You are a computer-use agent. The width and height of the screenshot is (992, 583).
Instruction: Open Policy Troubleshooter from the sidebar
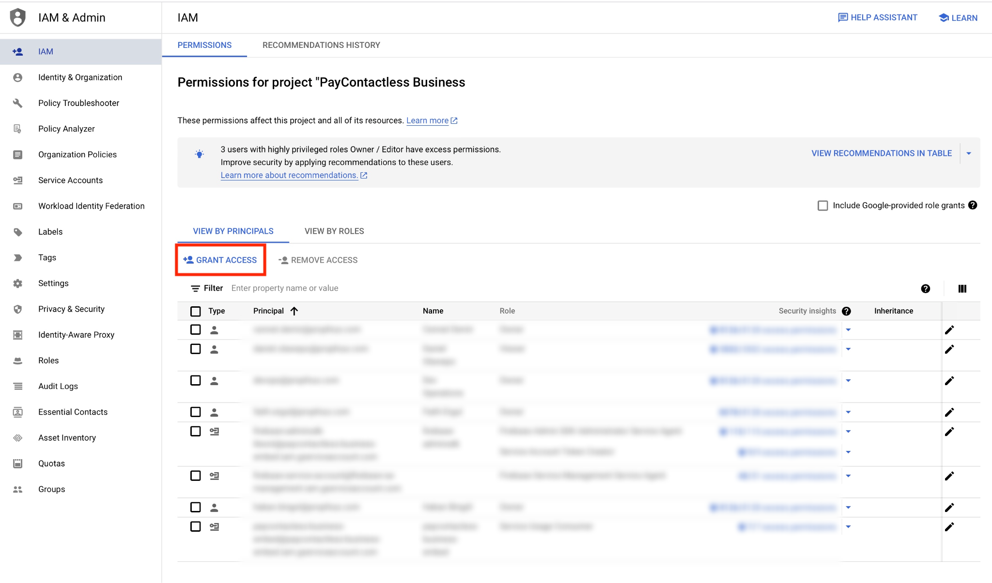coord(78,103)
